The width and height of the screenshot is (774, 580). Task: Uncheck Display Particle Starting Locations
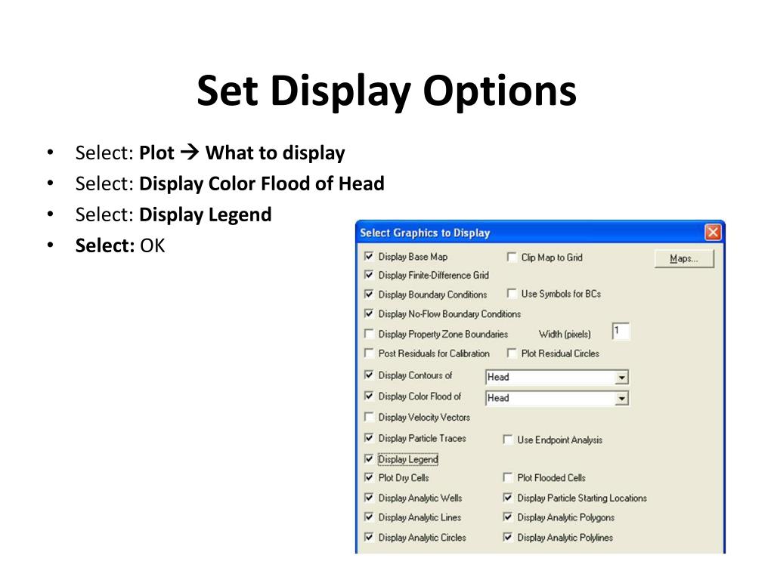click(x=507, y=498)
